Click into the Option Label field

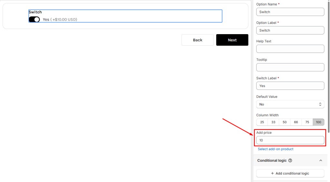tap(290, 30)
